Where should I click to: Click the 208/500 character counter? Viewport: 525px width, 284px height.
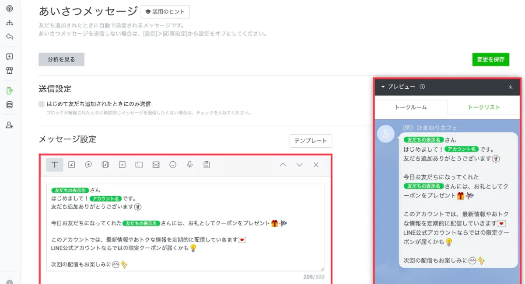click(x=314, y=277)
